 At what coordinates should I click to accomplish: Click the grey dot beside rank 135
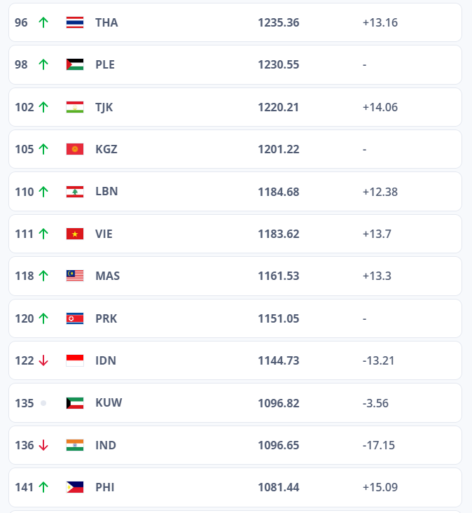(43, 403)
